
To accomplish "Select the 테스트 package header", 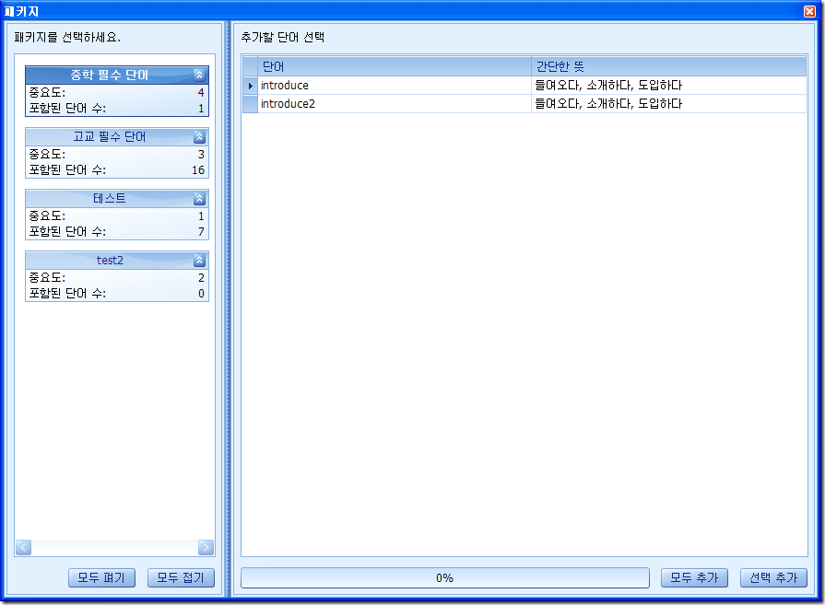I will click(x=117, y=199).
